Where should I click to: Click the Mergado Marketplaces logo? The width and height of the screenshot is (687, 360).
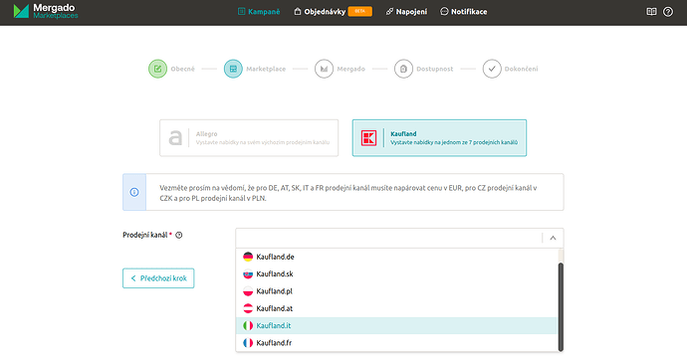(x=46, y=11)
